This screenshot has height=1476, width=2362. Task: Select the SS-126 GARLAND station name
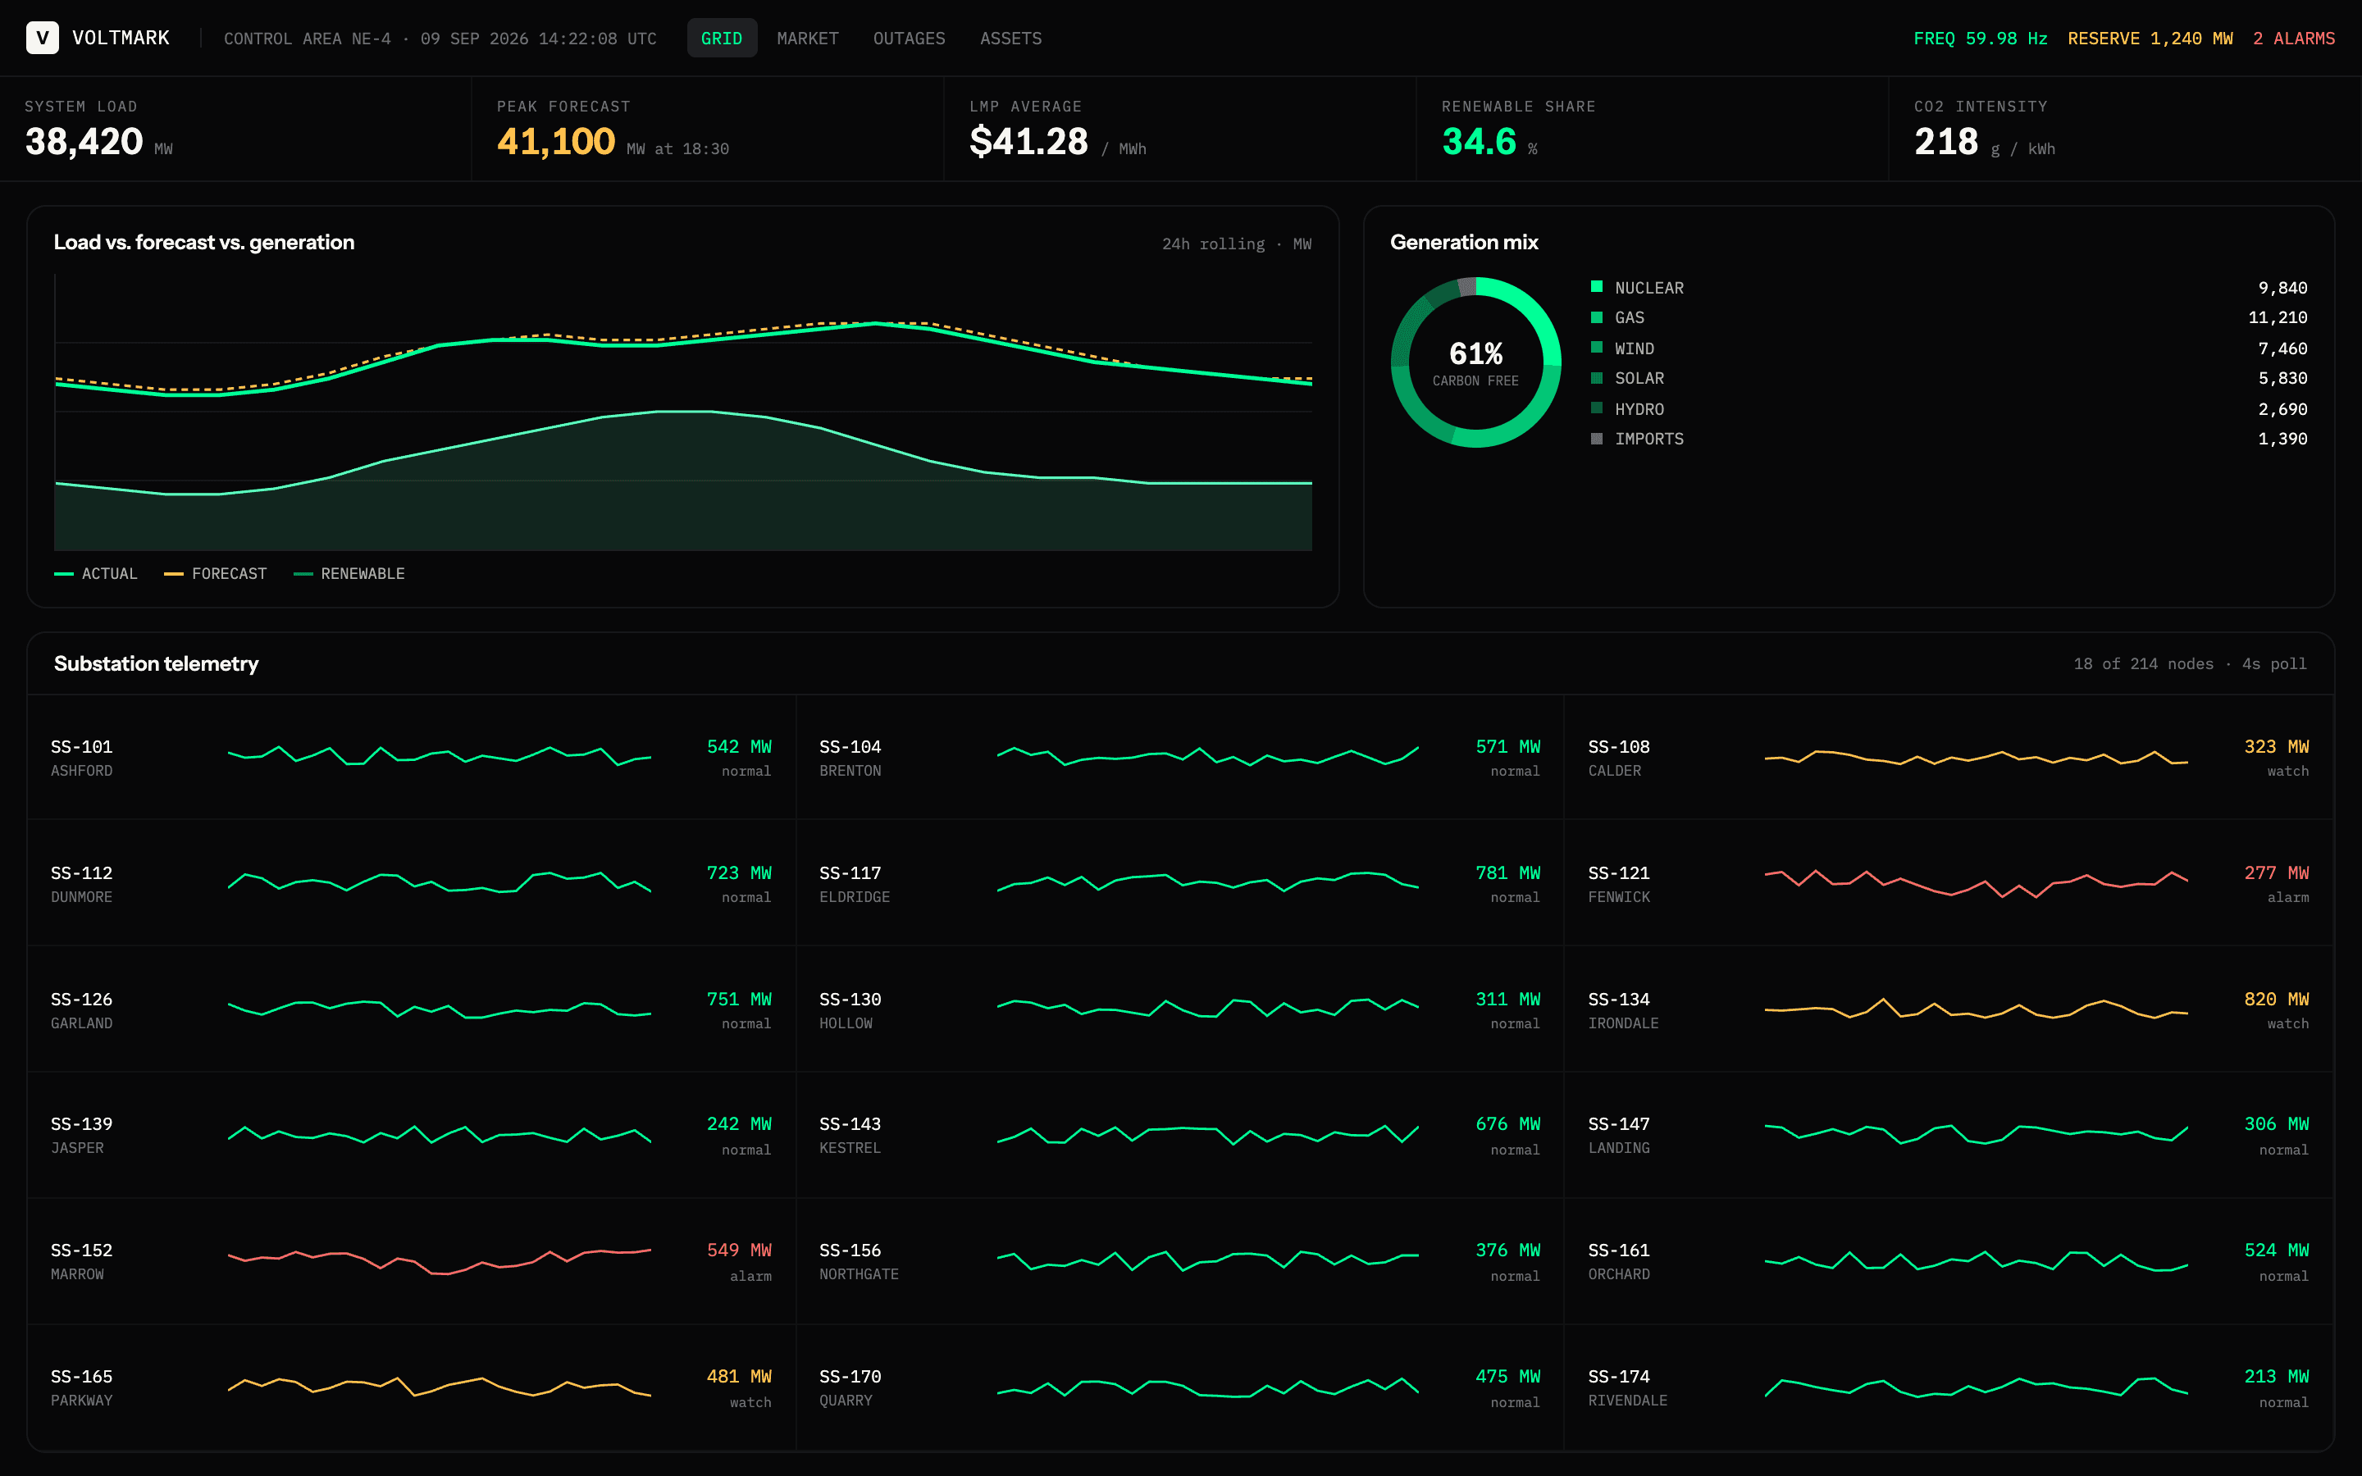pyautogui.click(x=81, y=1023)
